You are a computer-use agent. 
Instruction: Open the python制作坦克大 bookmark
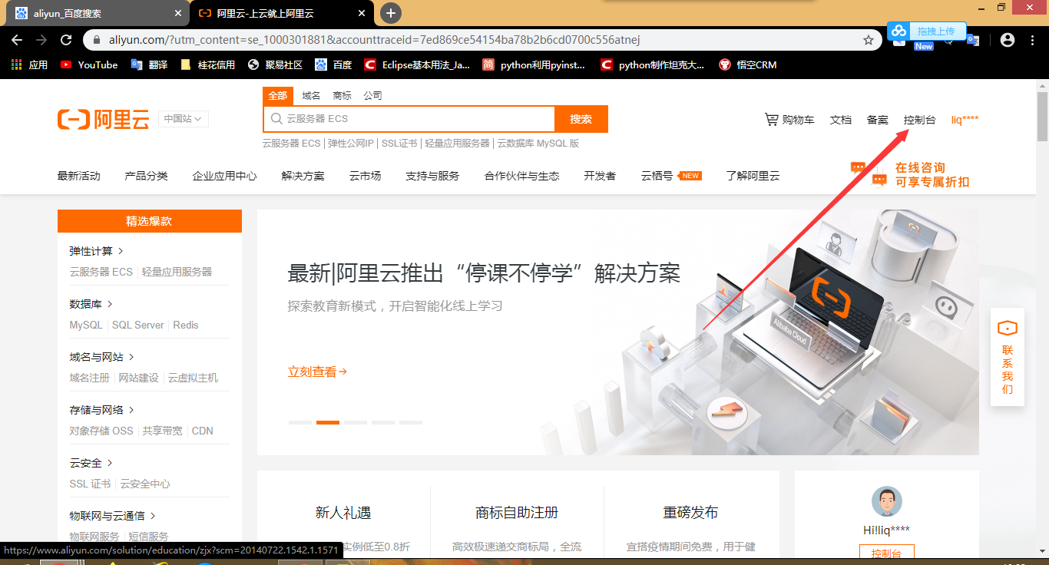tap(653, 65)
